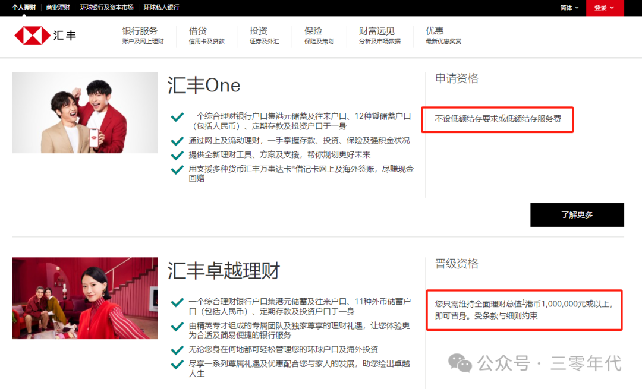Viewport: 642px width, 389px height.
Task: Click the checkmark beside 通过网上及流动理财
Action: [177, 141]
